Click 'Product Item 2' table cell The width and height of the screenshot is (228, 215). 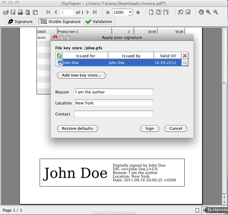[85, 32]
